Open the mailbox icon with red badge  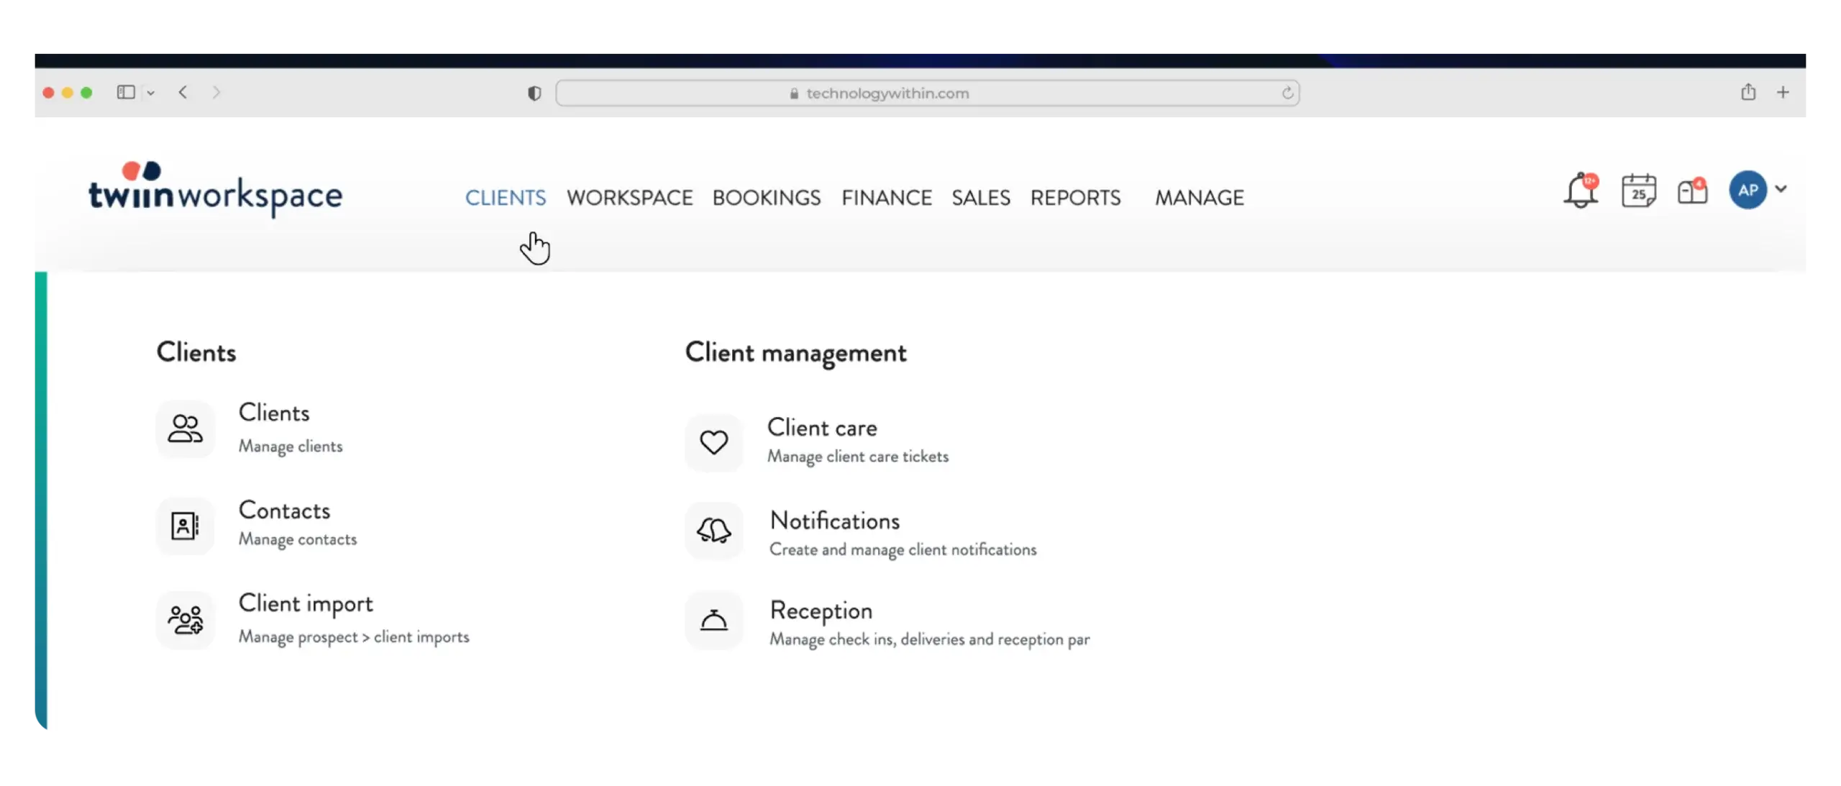tap(1691, 191)
